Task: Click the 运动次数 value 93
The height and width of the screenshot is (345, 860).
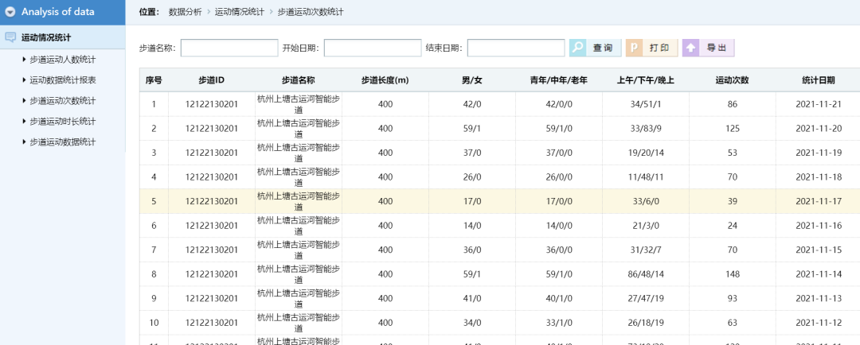Action: pyautogui.click(x=733, y=298)
